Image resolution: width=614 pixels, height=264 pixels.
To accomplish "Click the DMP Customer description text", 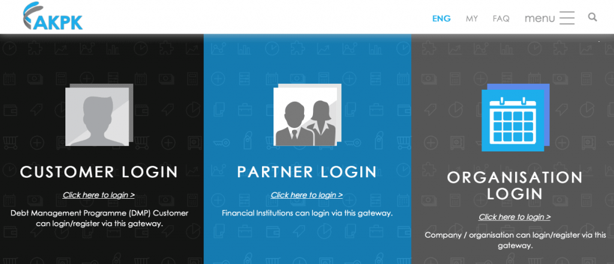I will 99,219.
